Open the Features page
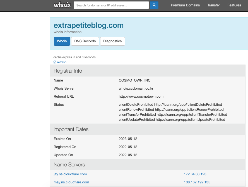 point(234,5)
